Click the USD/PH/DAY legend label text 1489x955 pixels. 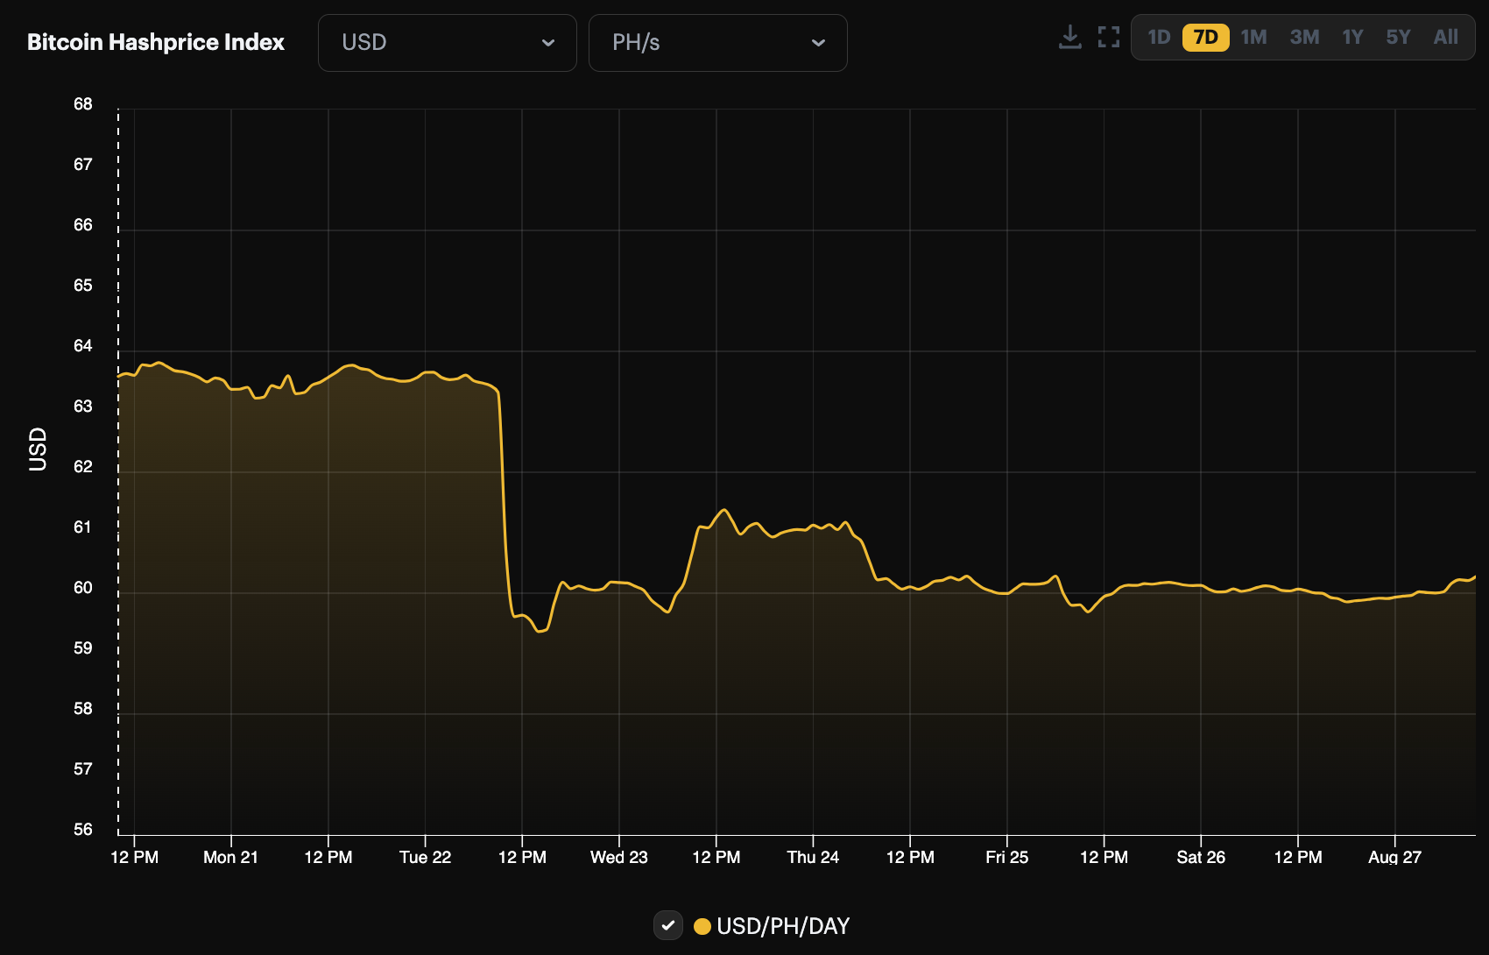point(784,925)
